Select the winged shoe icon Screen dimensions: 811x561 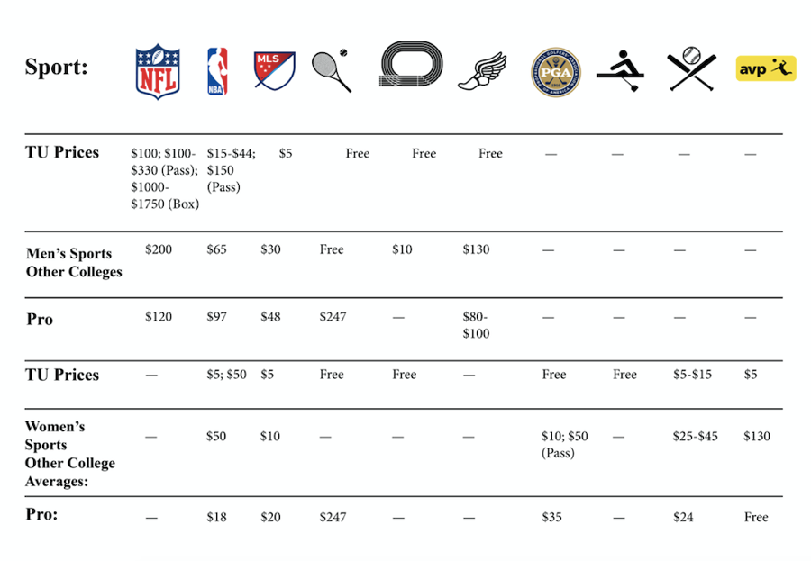coord(490,70)
